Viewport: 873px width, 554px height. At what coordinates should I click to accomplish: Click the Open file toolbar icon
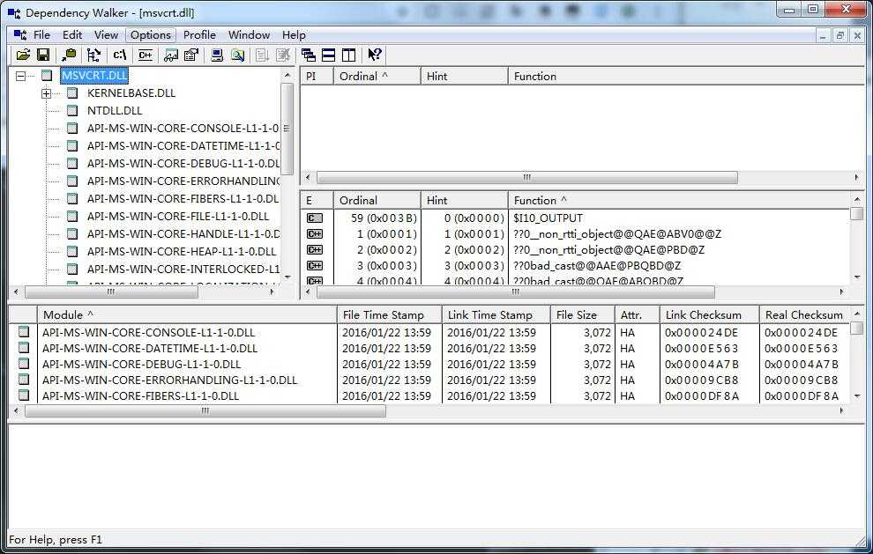click(24, 55)
